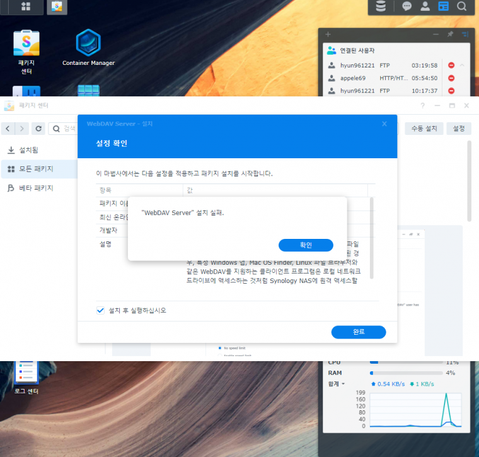This screenshot has height=457, width=479.
Task: Click the RAM usage bar
Action: pos(407,373)
